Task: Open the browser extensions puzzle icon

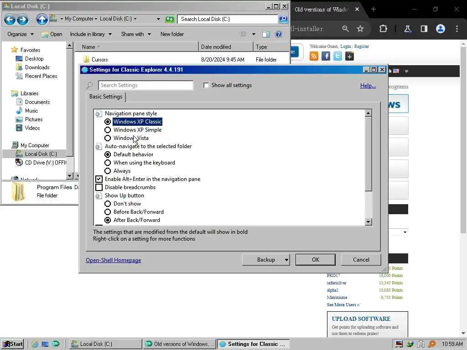Action: [383, 29]
